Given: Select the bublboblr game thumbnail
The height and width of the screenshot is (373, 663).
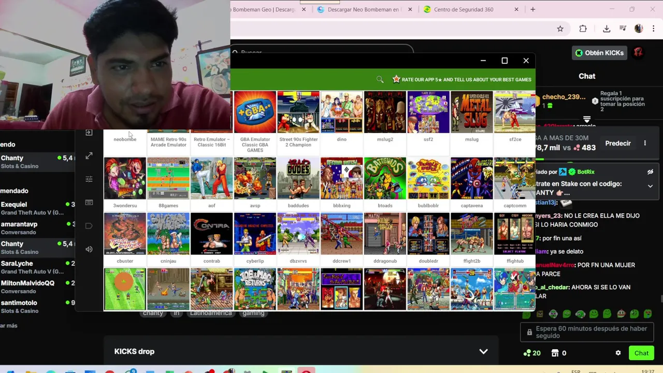Looking at the screenshot, I should pyautogui.click(x=428, y=178).
